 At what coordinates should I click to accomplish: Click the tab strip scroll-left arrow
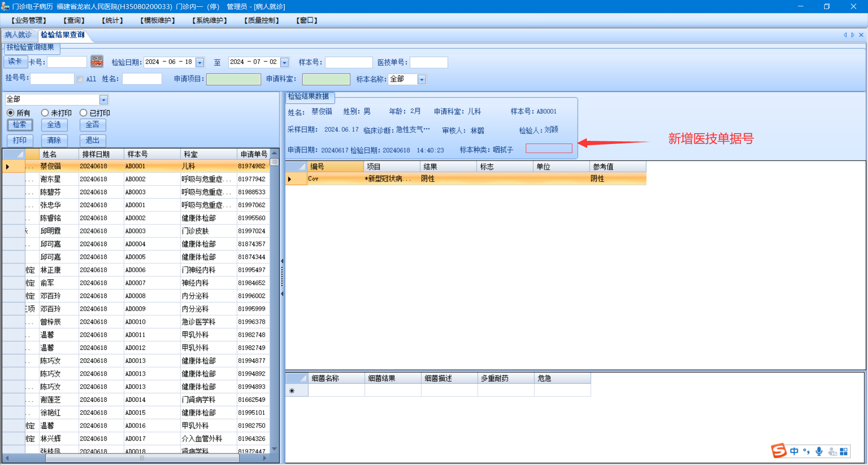845,35
